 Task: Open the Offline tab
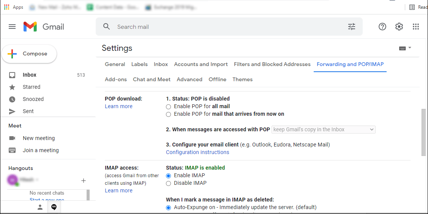[x=218, y=80]
